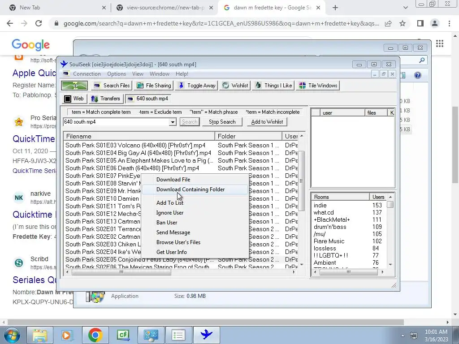
Task: Click the files column header in user list
Action: 376,112
